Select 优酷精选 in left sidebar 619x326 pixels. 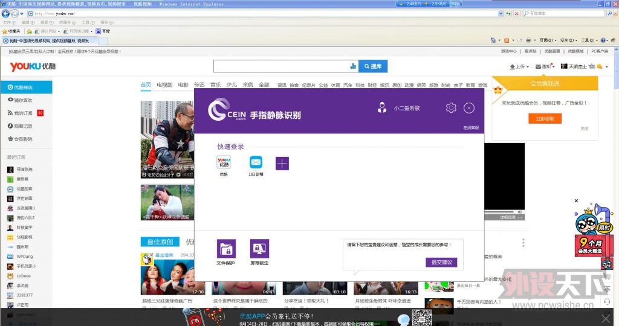pos(26,87)
